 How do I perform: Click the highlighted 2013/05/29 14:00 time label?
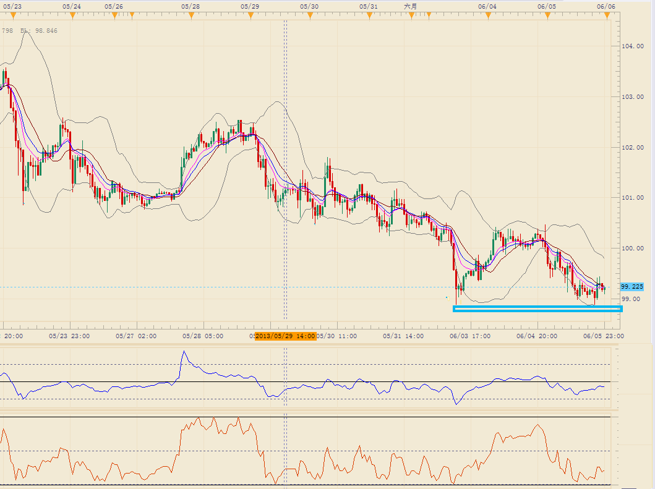pos(285,336)
